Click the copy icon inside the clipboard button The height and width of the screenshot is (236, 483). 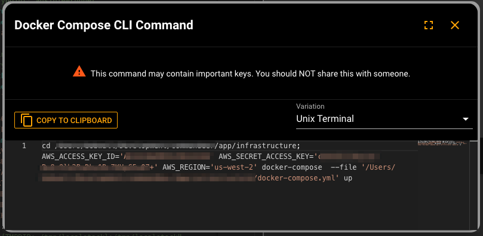coord(26,120)
